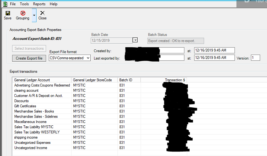Click the application dollar-sign icon
Viewport: 267px width, 156px height.
5,4
